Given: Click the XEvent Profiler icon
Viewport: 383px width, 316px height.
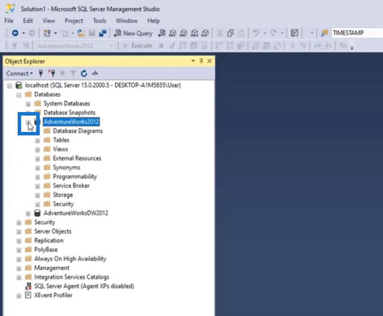Looking at the screenshot, I should click(28, 295).
